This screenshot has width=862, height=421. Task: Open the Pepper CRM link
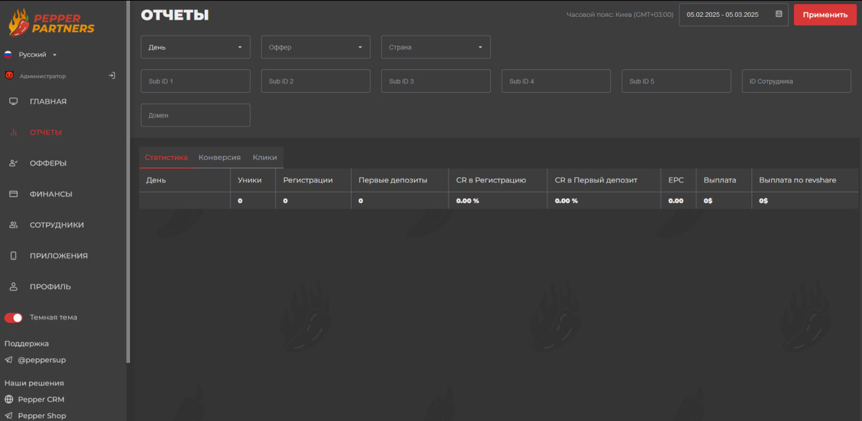pos(40,399)
